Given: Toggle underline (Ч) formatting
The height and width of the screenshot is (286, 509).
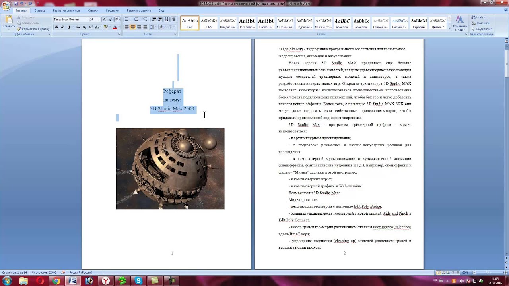Looking at the screenshot, I should click(68, 27).
